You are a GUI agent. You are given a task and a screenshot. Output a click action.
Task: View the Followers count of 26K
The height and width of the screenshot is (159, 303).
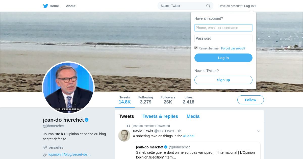[168, 100]
